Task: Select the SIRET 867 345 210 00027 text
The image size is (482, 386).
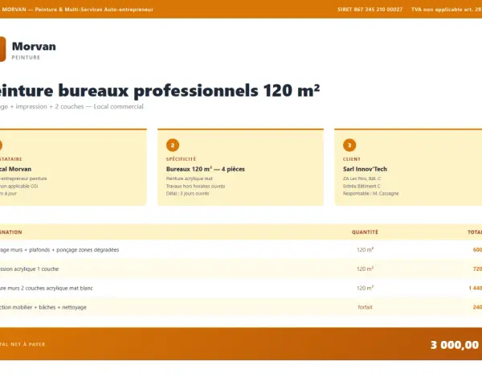Action: (x=370, y=10)
